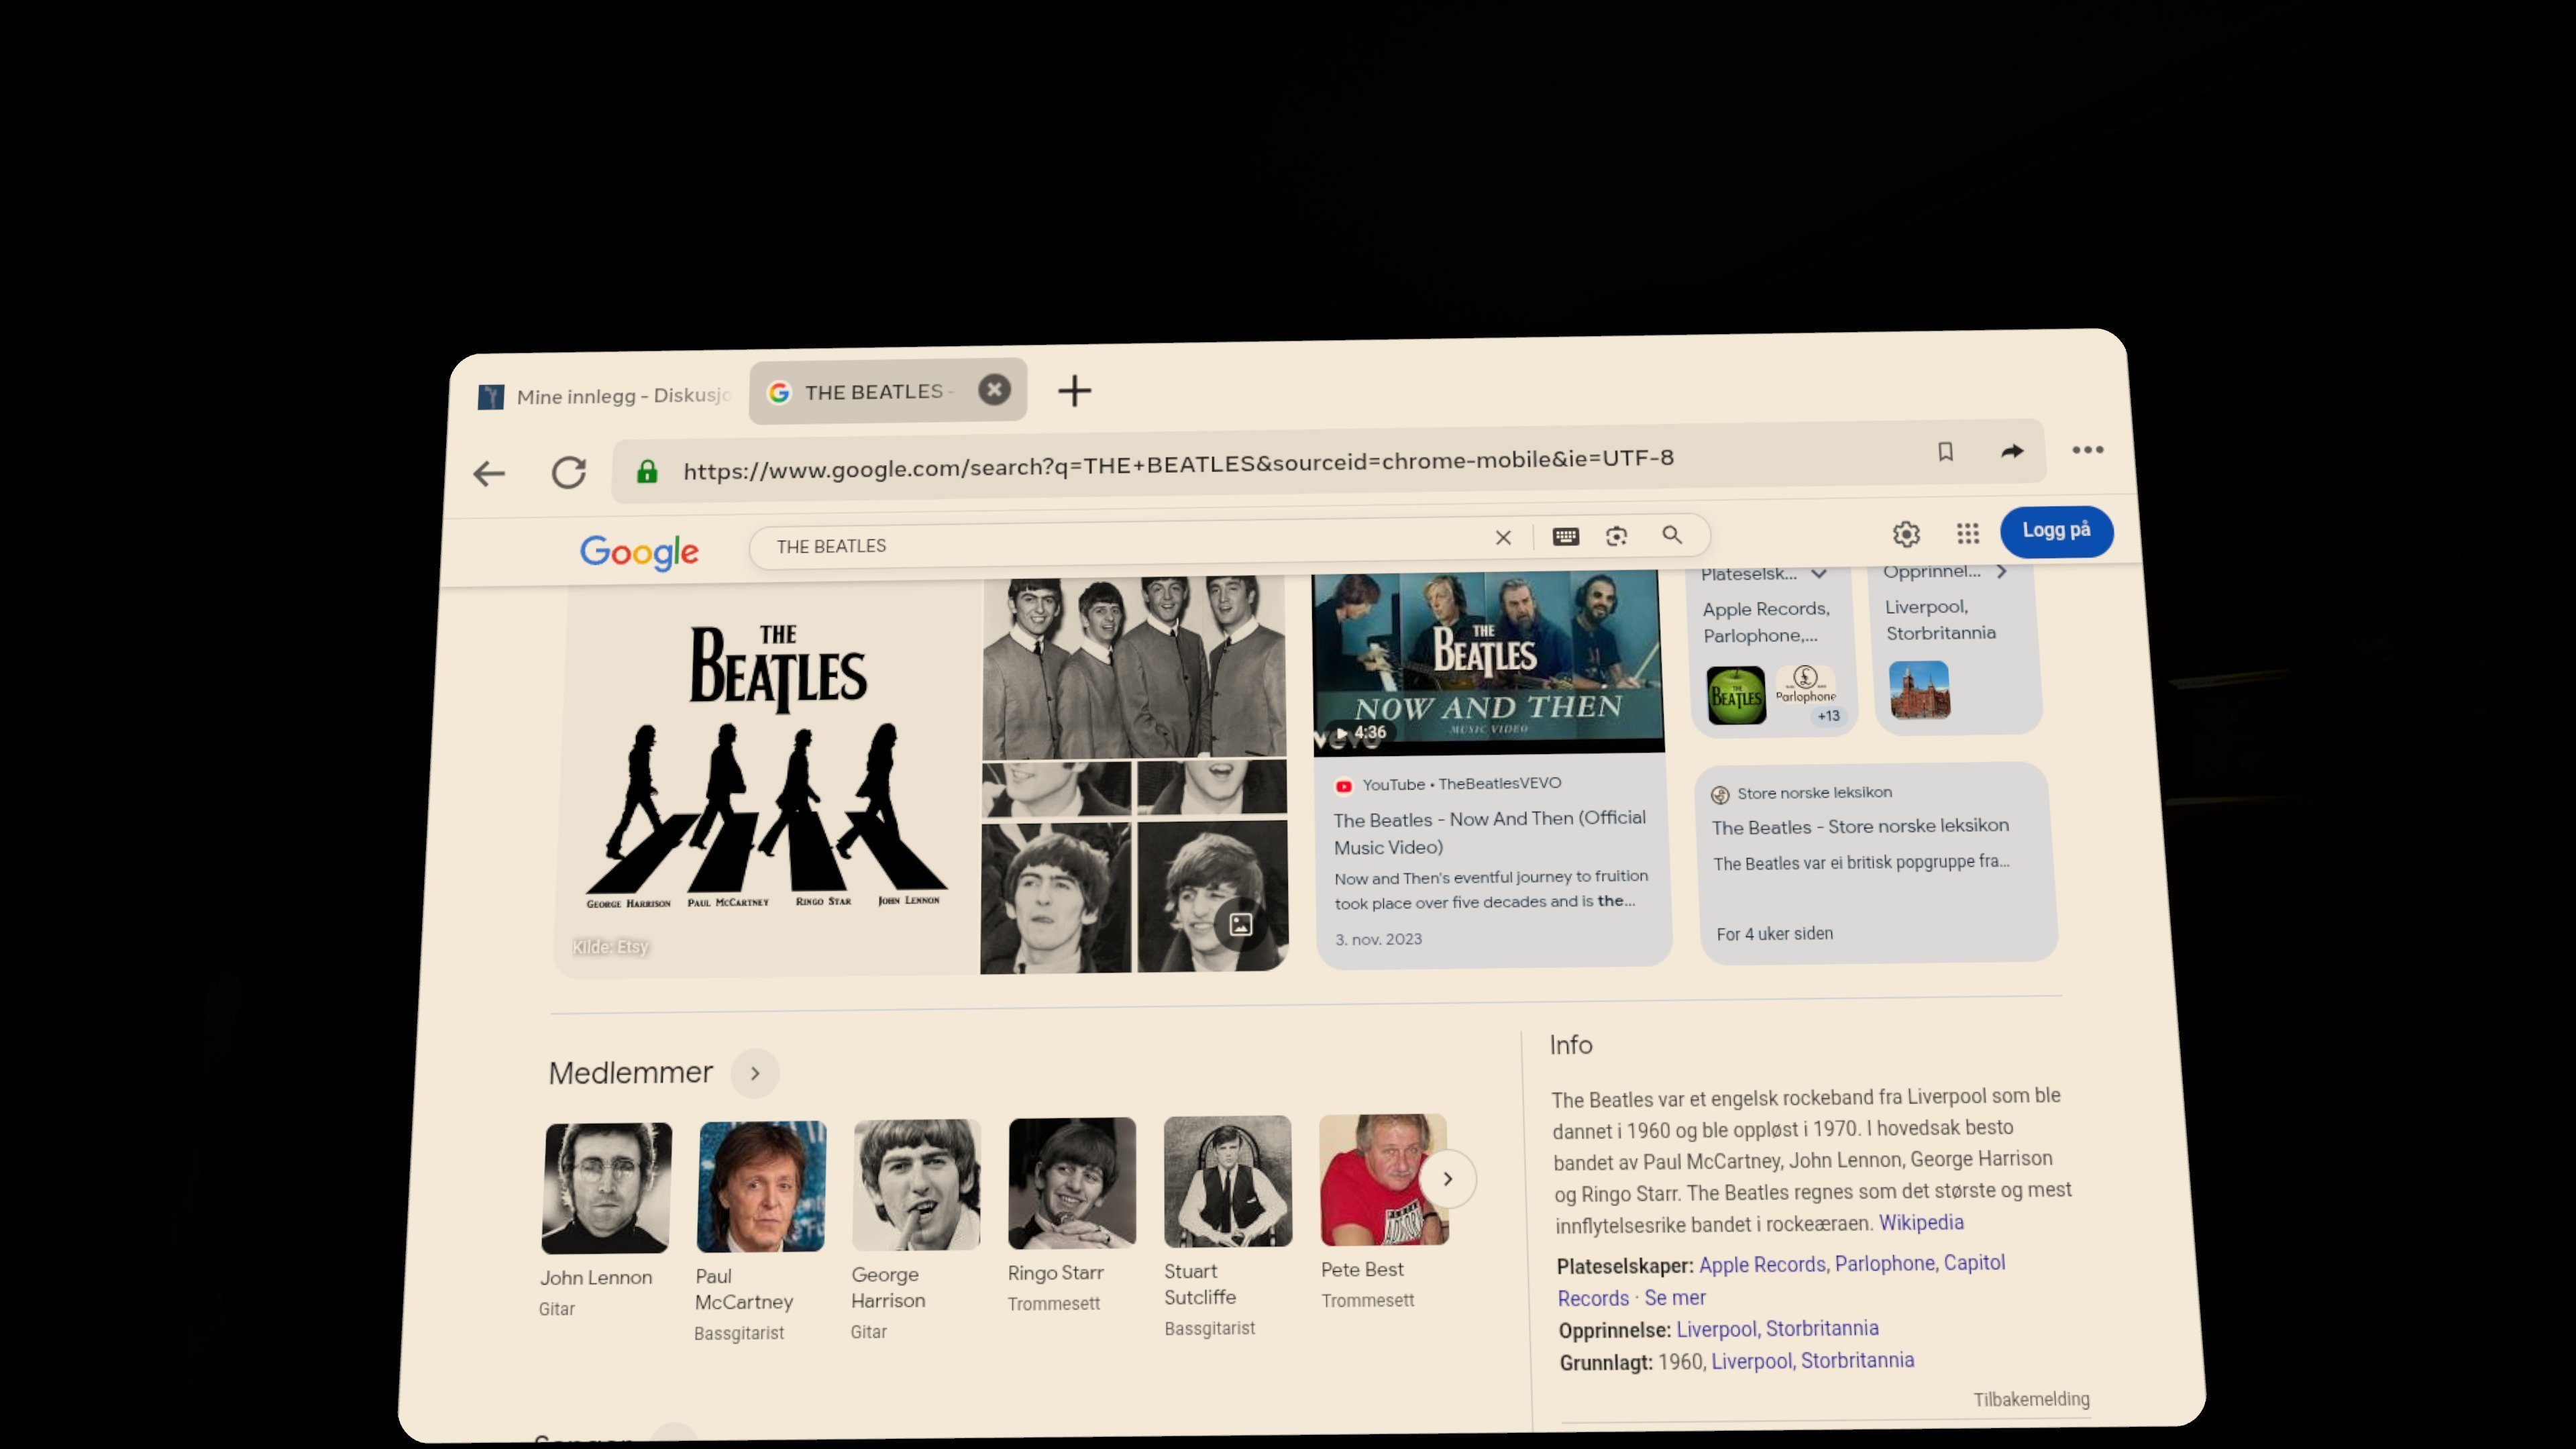
Task: Expand the Plateselsk... dropdown chevron
Action: point(1819,573)
